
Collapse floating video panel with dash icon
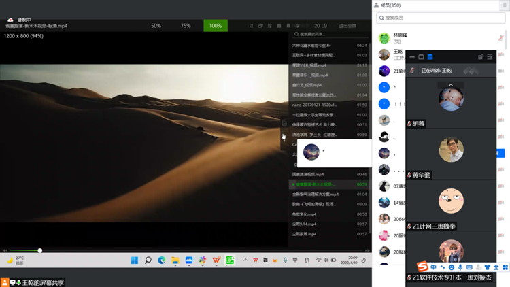click(412, 57)
